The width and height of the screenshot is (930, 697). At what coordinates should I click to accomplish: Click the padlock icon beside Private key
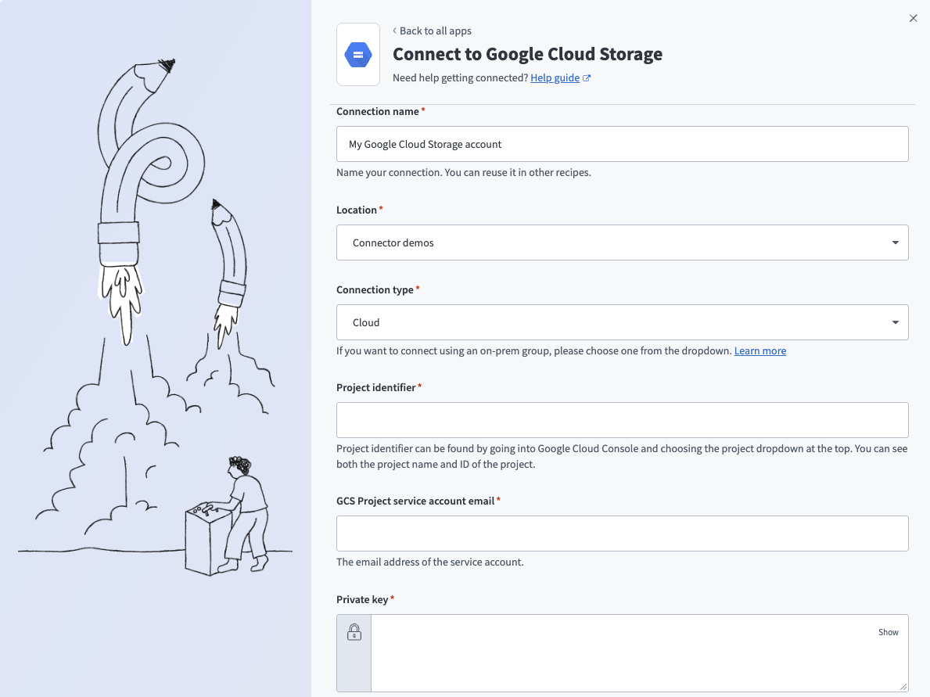click(x=354, y=632)
